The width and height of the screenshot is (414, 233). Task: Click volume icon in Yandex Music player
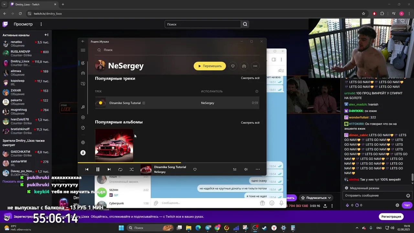coord(246,169)
